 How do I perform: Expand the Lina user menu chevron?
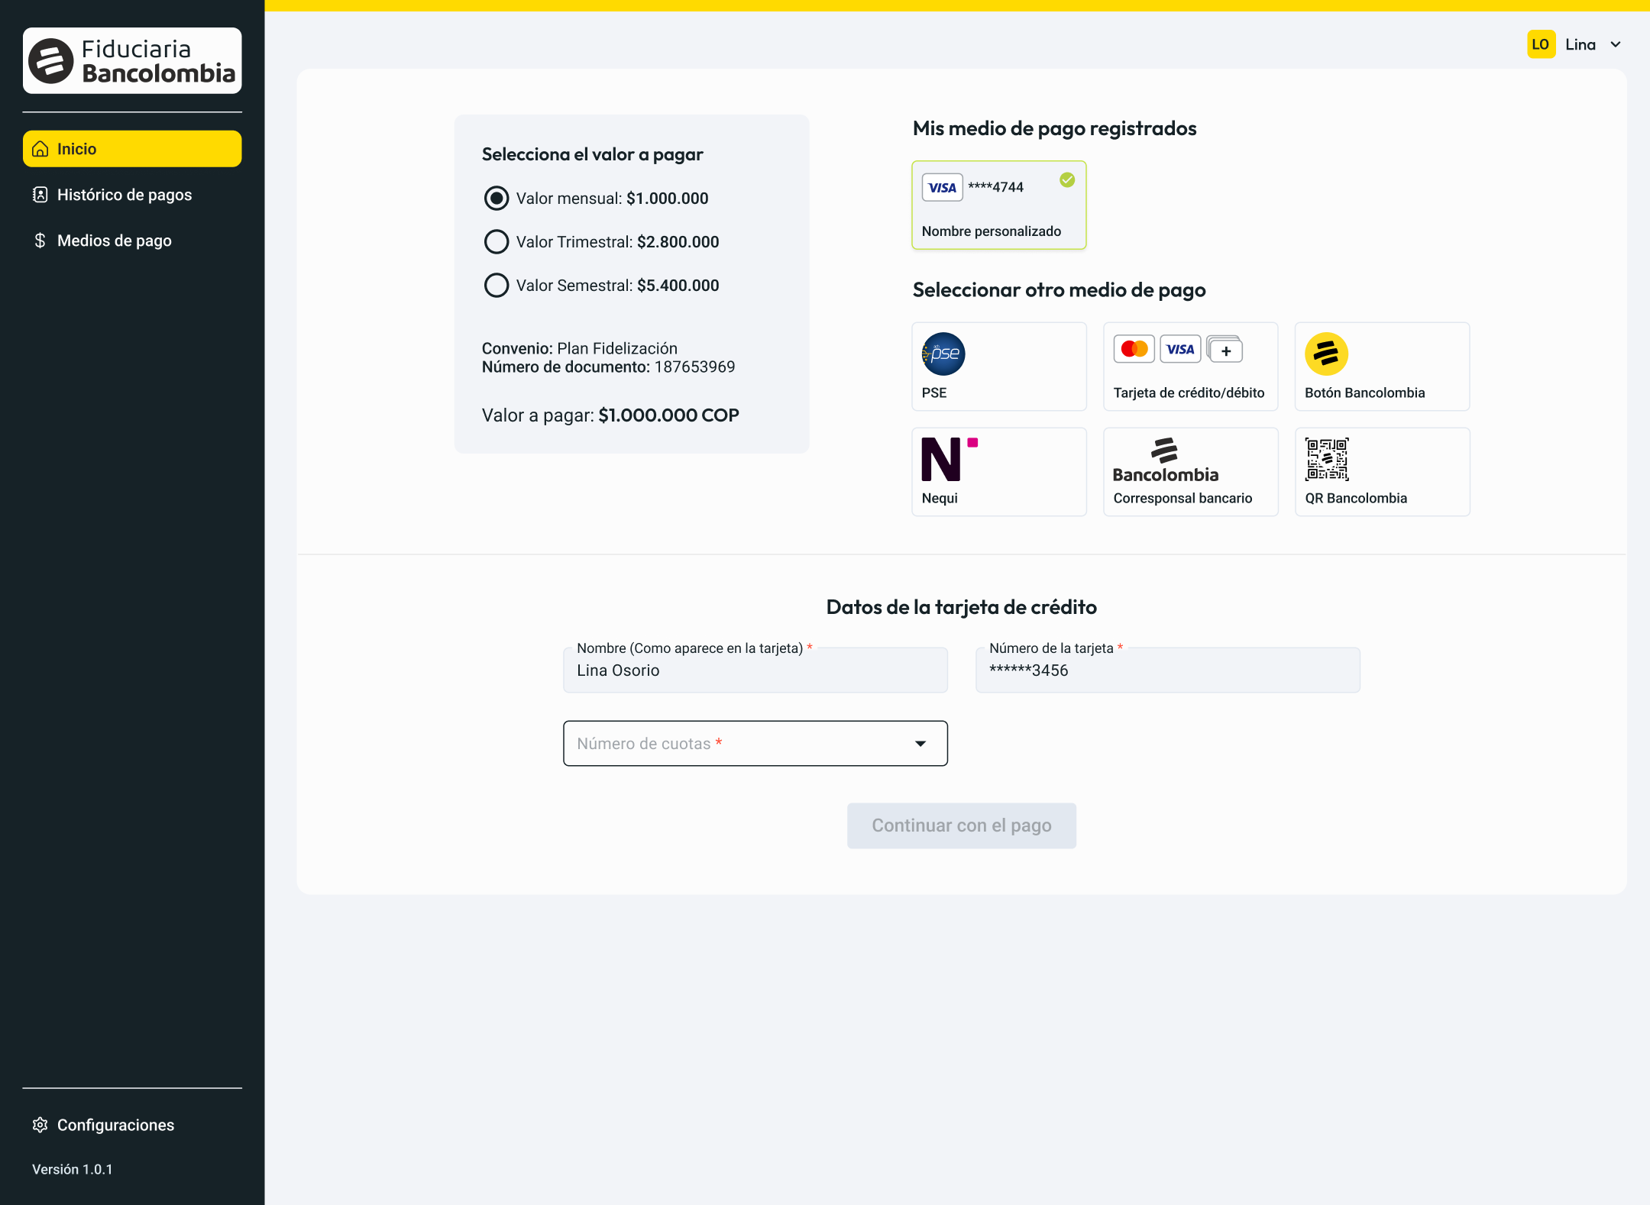point(1616,44)
